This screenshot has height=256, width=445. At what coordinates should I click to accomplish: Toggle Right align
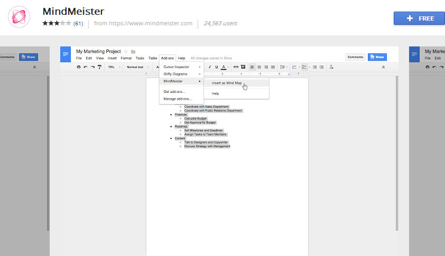266,67
